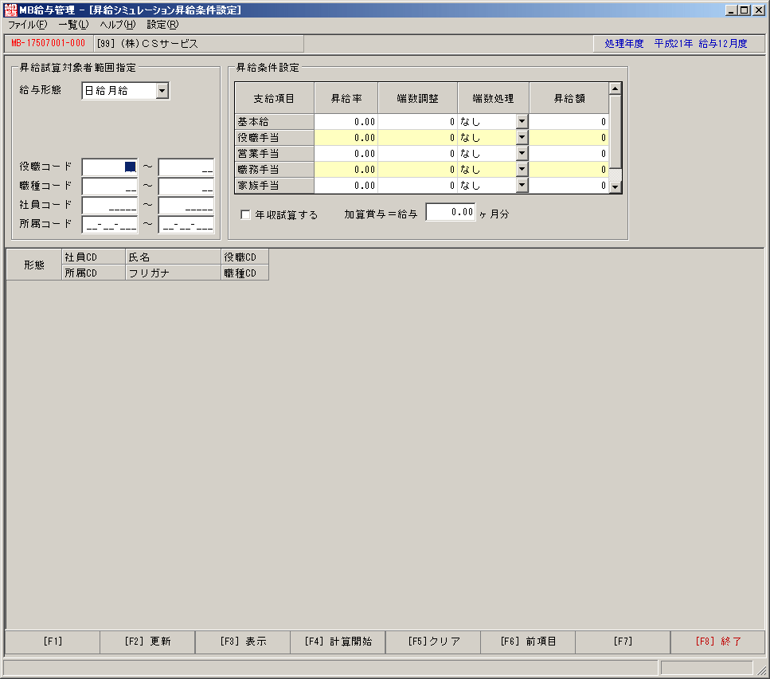
Task: Enable the 年収試算する checkbox
Action: pos(245,214)
